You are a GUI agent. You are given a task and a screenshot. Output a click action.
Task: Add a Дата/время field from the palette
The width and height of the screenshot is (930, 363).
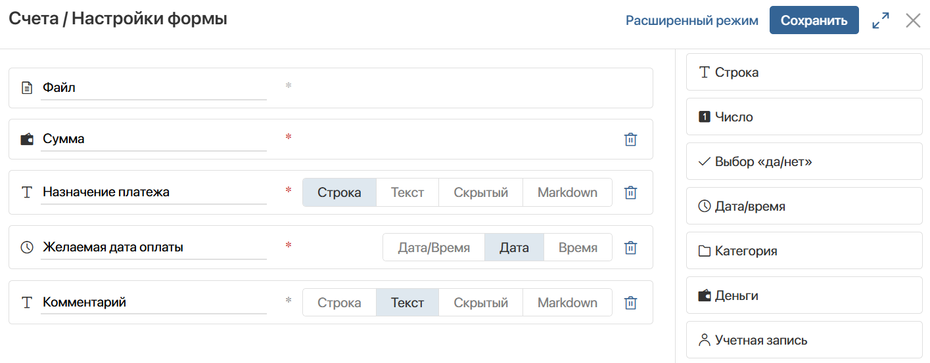pos(804,206)
